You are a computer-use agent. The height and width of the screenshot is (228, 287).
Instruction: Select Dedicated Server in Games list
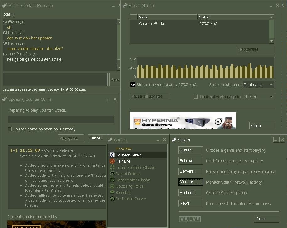(138, 199)
